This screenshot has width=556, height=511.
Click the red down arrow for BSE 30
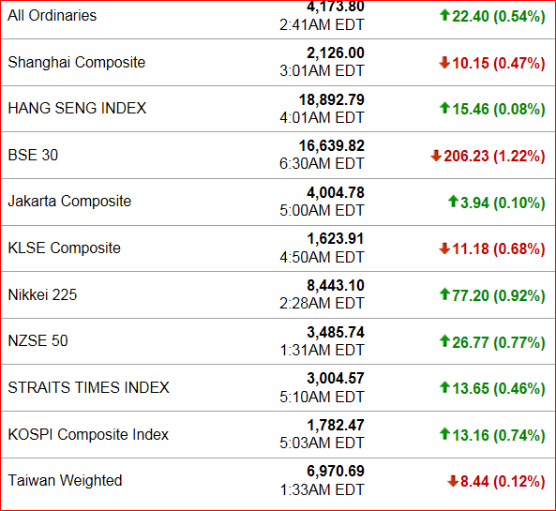[x=436, y=156]
